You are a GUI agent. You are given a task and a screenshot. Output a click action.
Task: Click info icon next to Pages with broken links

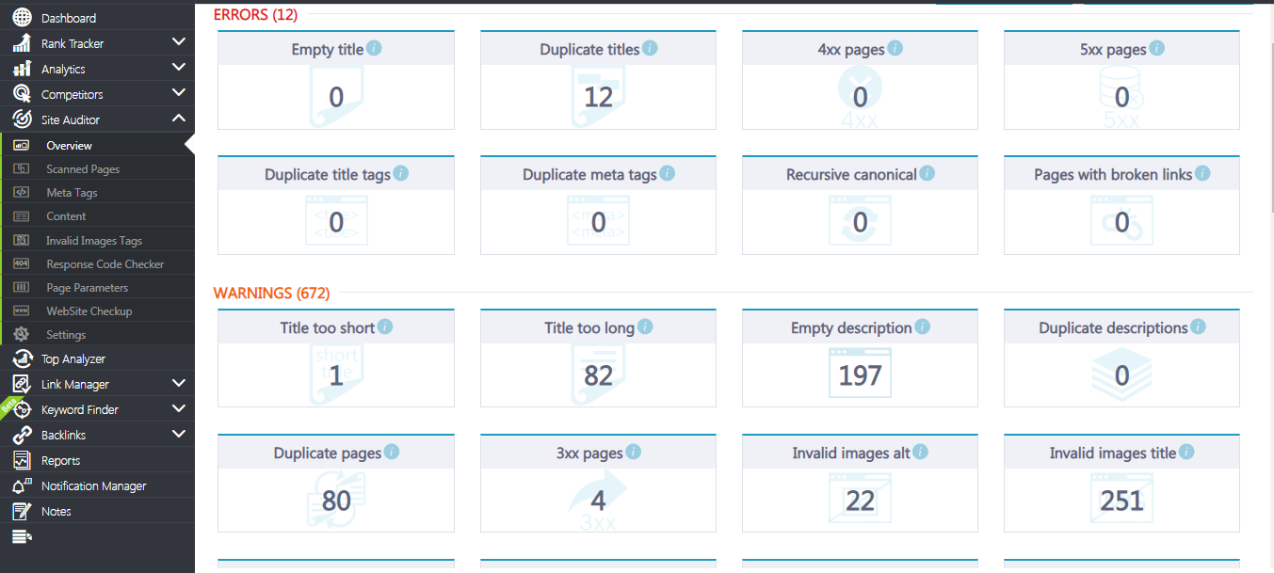[1202, 173]
